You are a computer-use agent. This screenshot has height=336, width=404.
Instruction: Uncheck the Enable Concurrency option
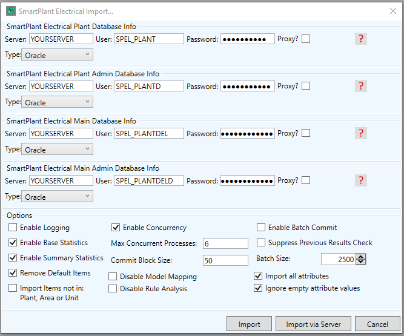tap(116, 228)
